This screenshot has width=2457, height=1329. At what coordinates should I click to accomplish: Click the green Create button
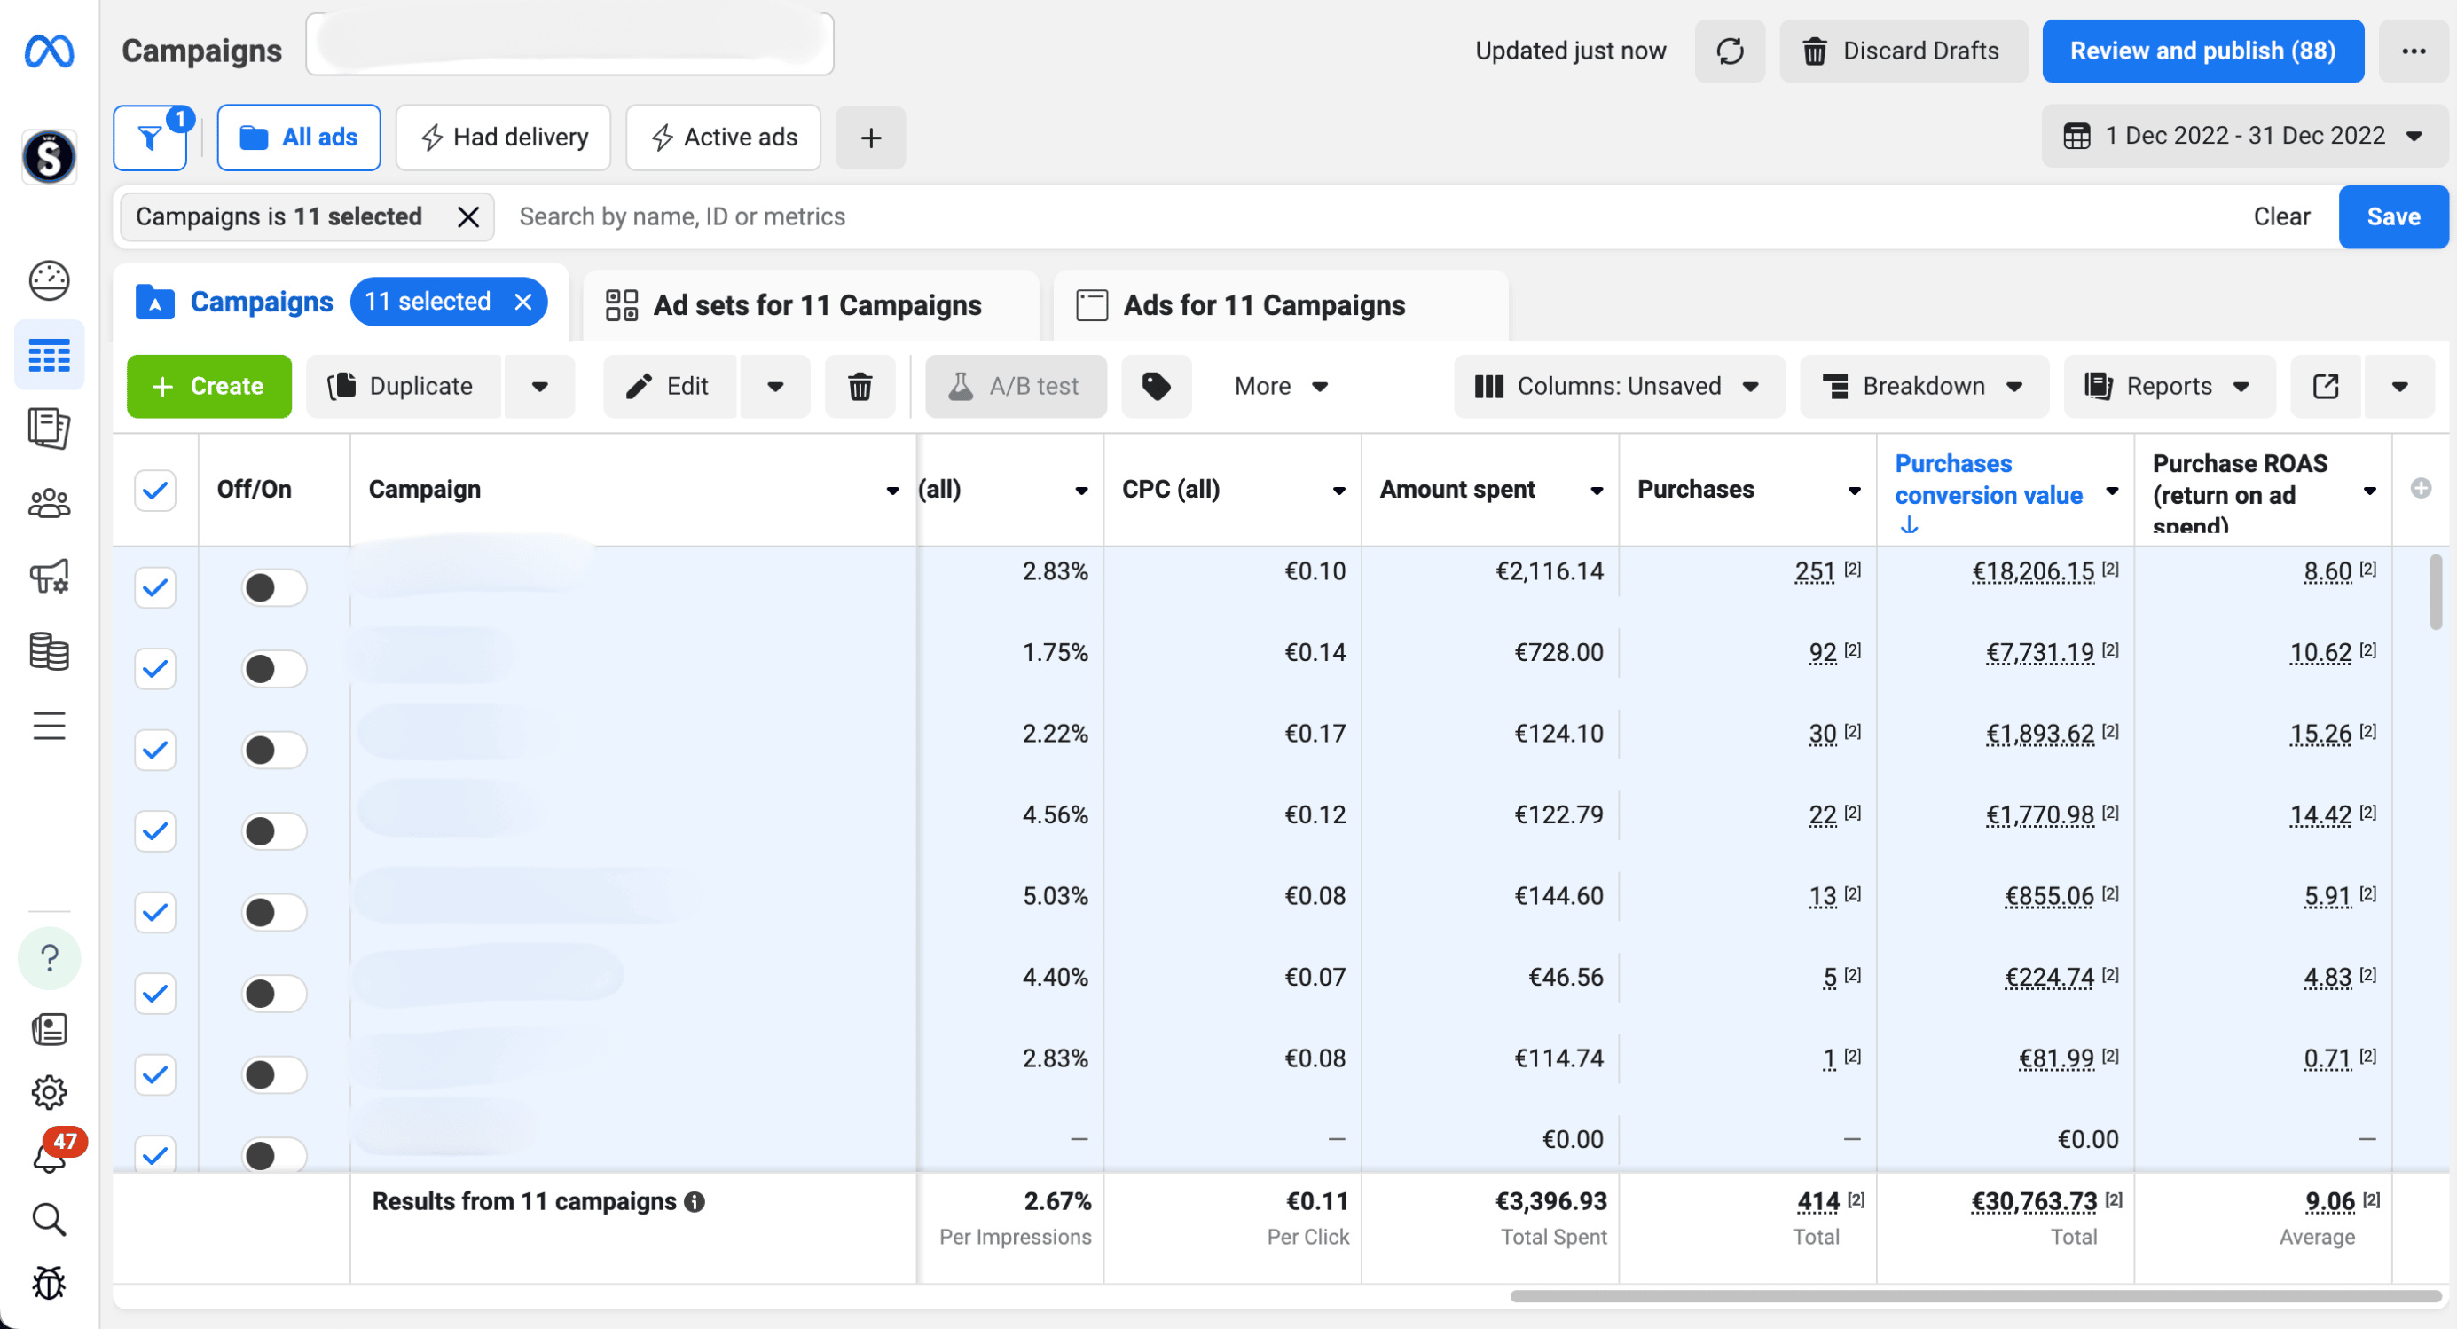(x=208, y=387)
